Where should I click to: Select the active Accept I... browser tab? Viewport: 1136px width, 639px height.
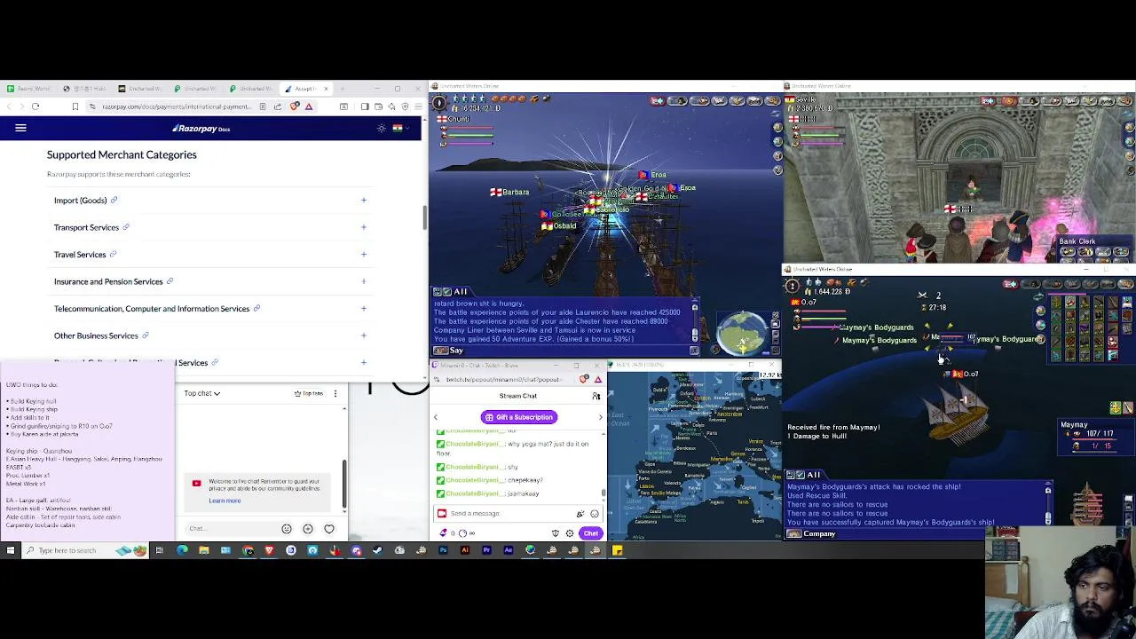306,89
